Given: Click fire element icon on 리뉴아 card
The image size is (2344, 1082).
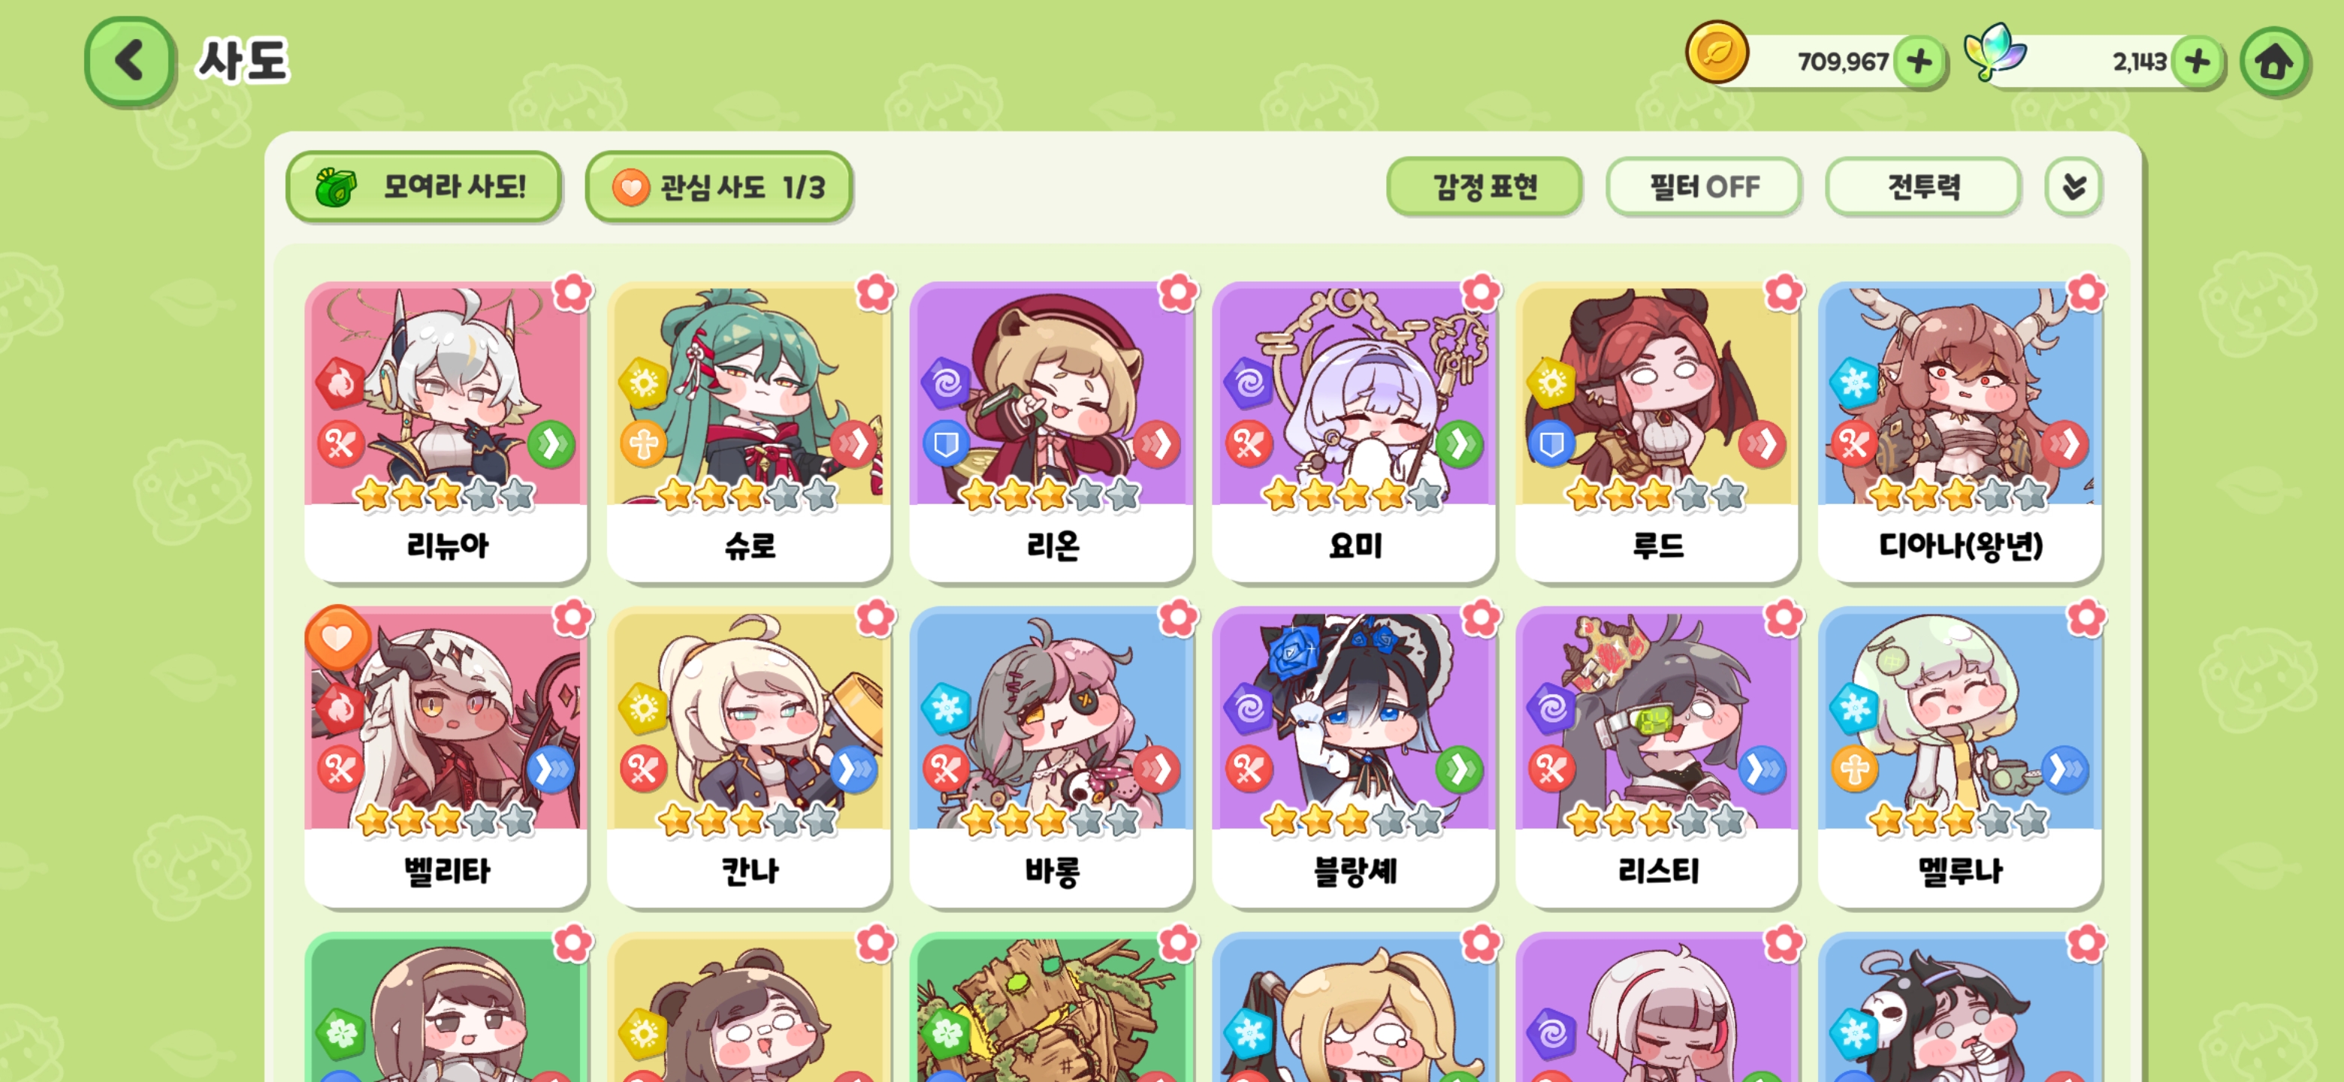Looking at the screenshot, I should [x=340, y=383].
